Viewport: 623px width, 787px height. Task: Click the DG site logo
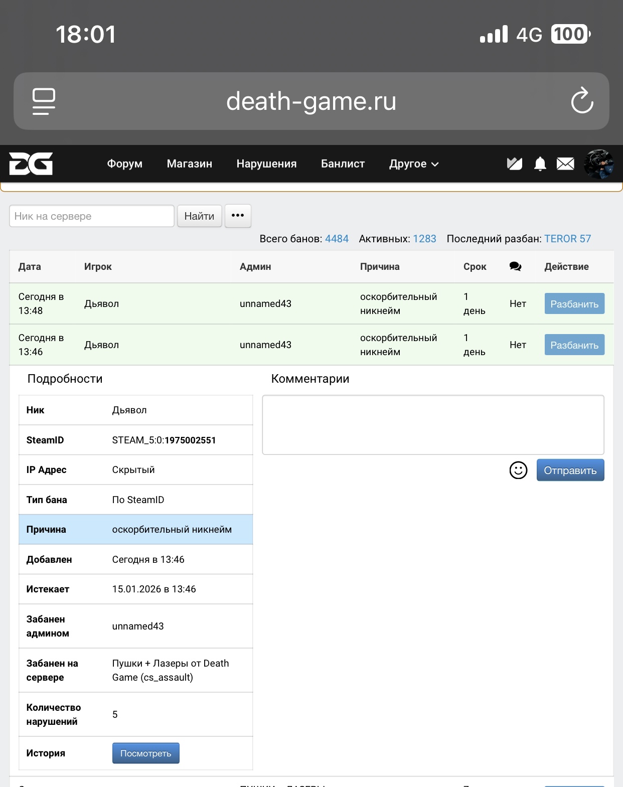31,164
